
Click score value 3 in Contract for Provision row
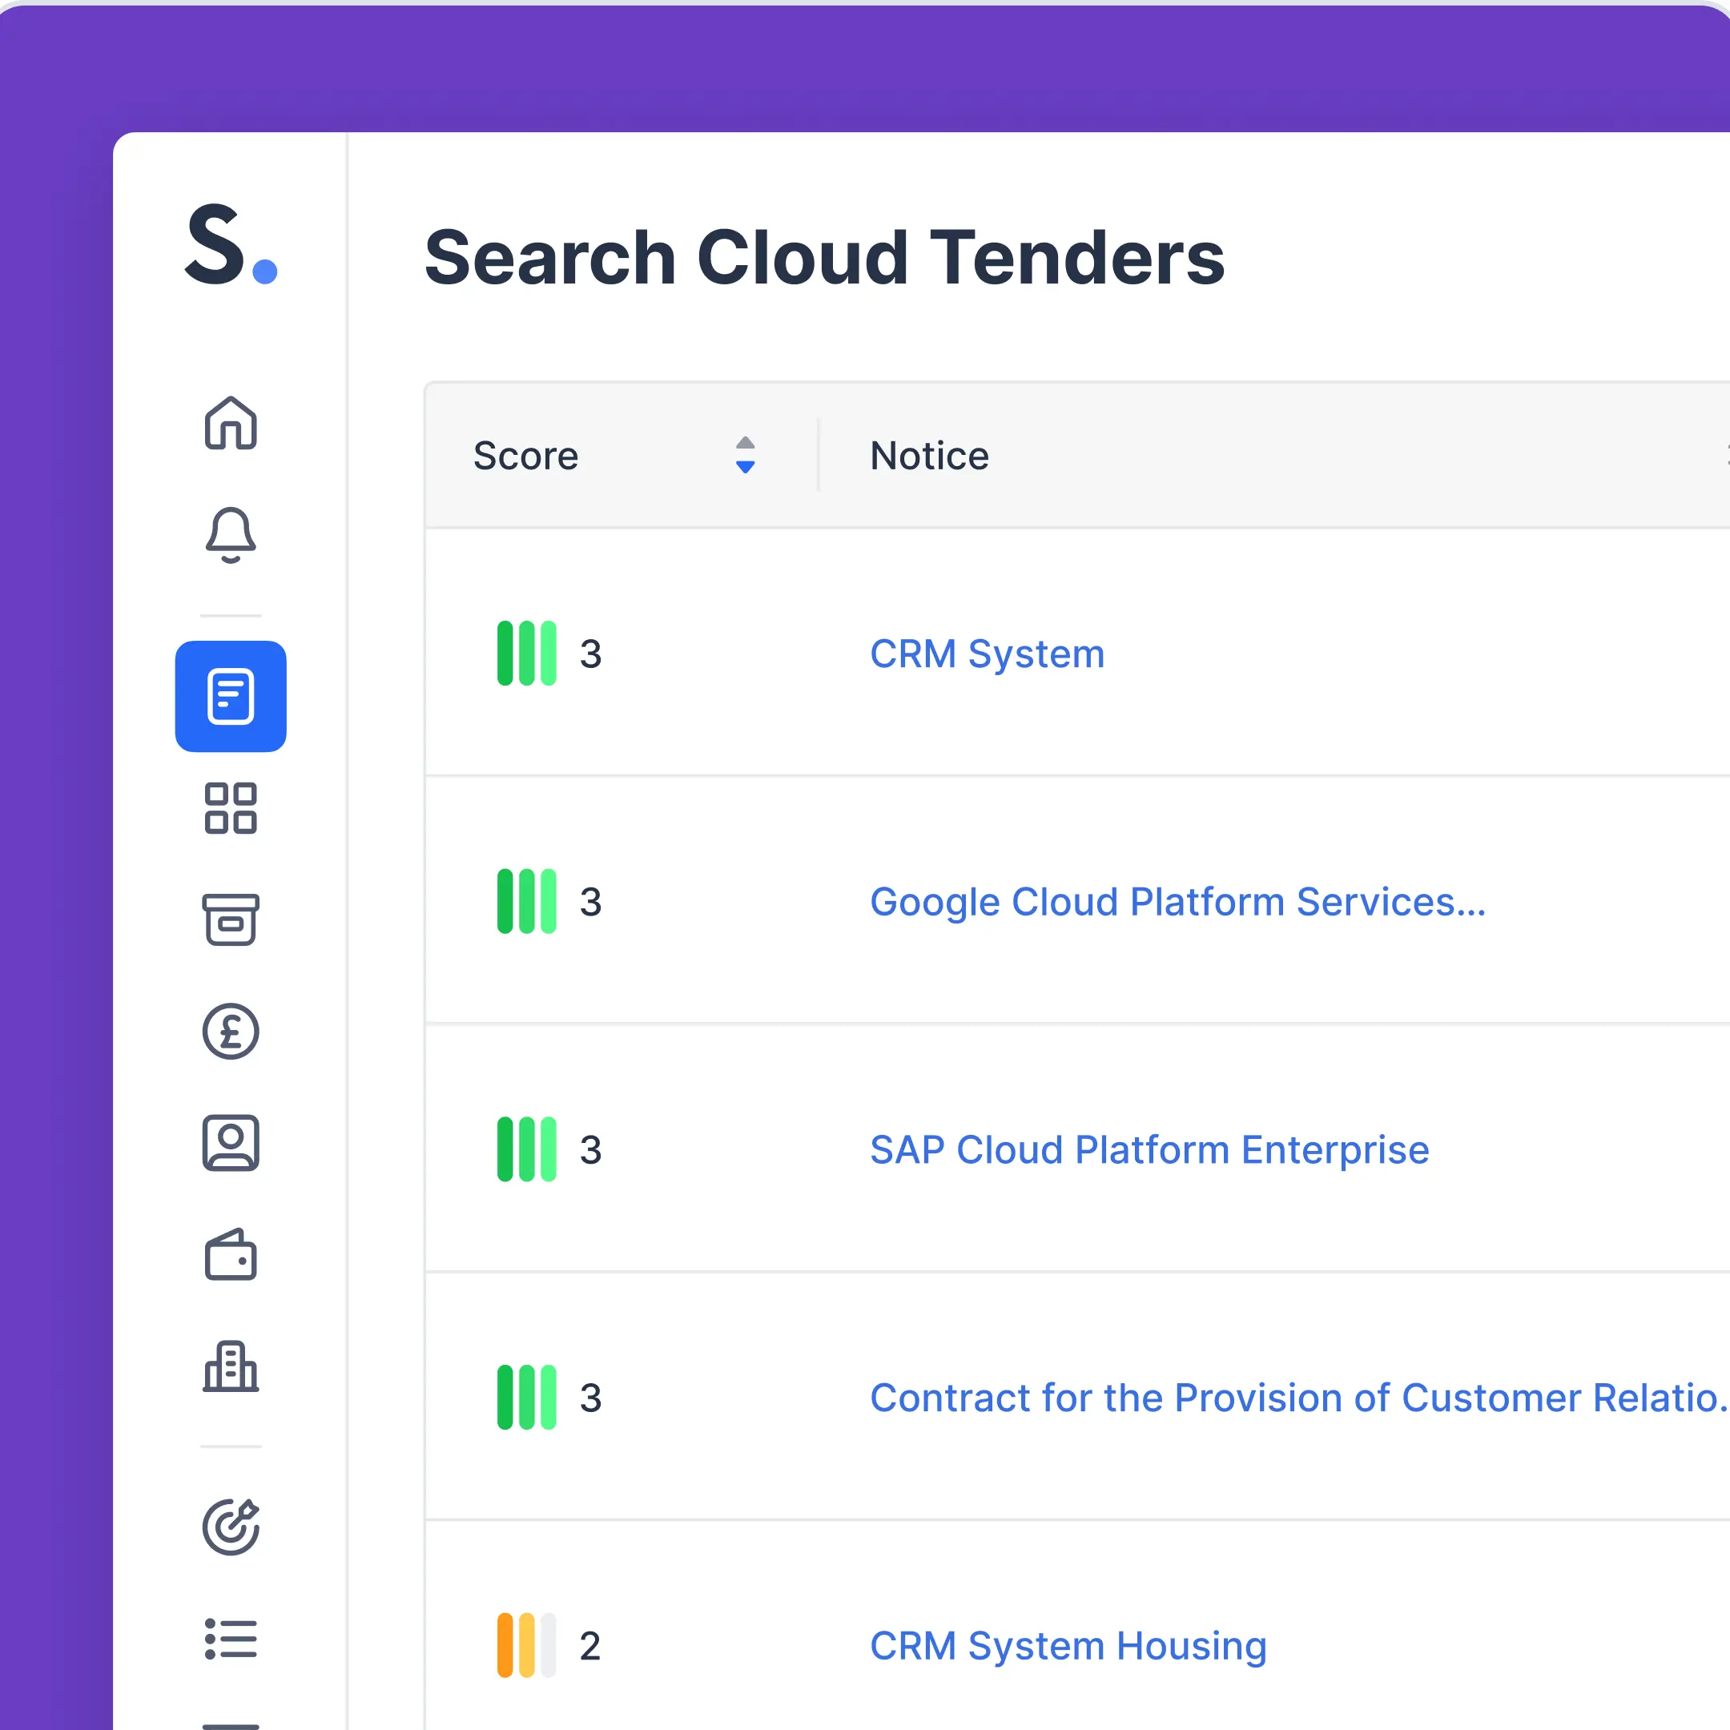(x=590, y=1398)
